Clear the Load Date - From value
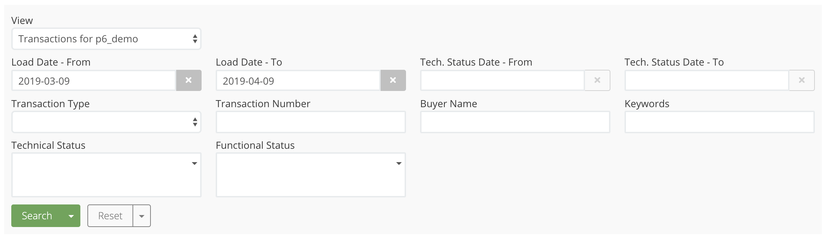824x239 pixels. click(x=189, y=80)
